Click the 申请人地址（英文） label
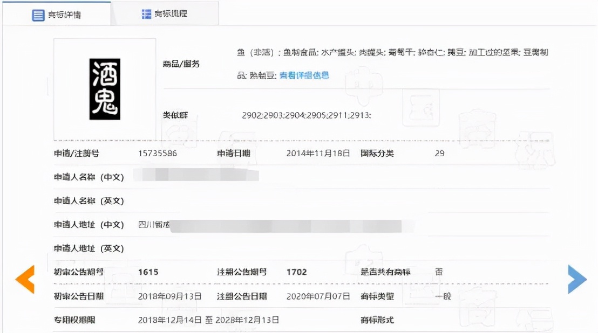 [89, 248]
